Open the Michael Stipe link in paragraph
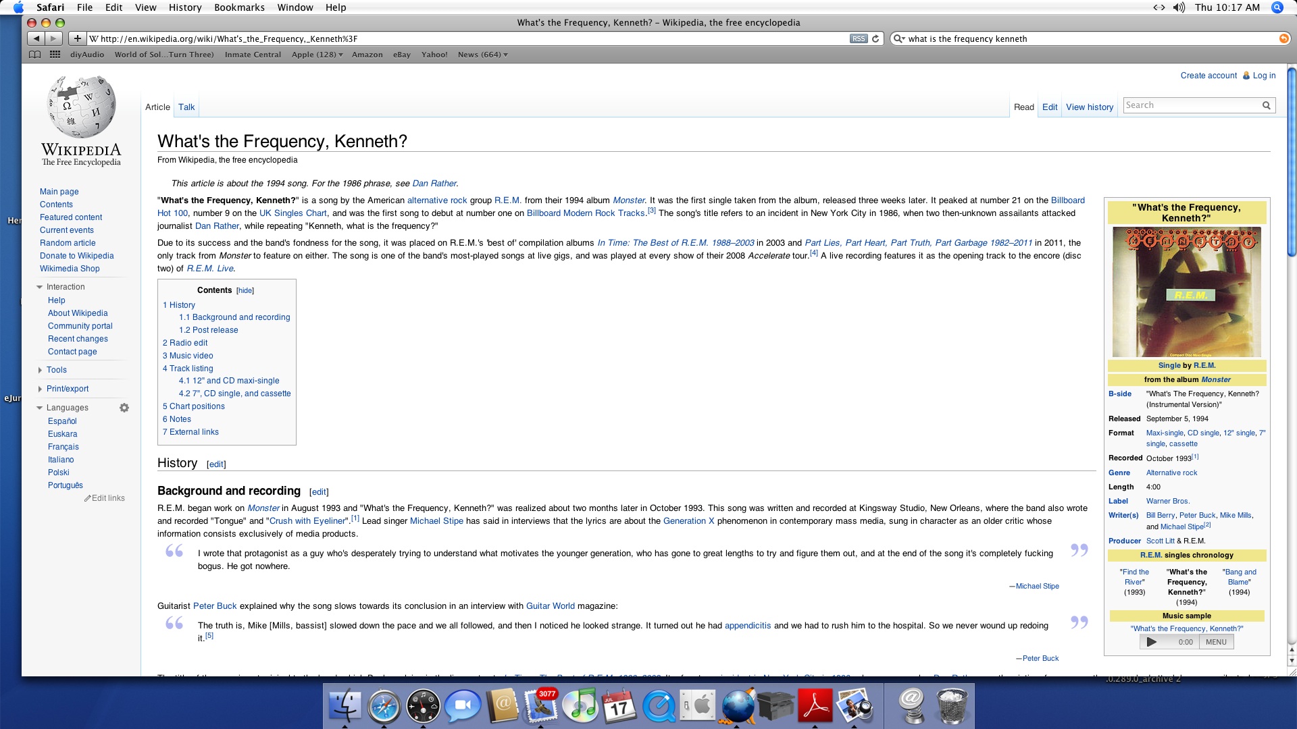This screenshot has width=1297, height=729. (436, 521)
